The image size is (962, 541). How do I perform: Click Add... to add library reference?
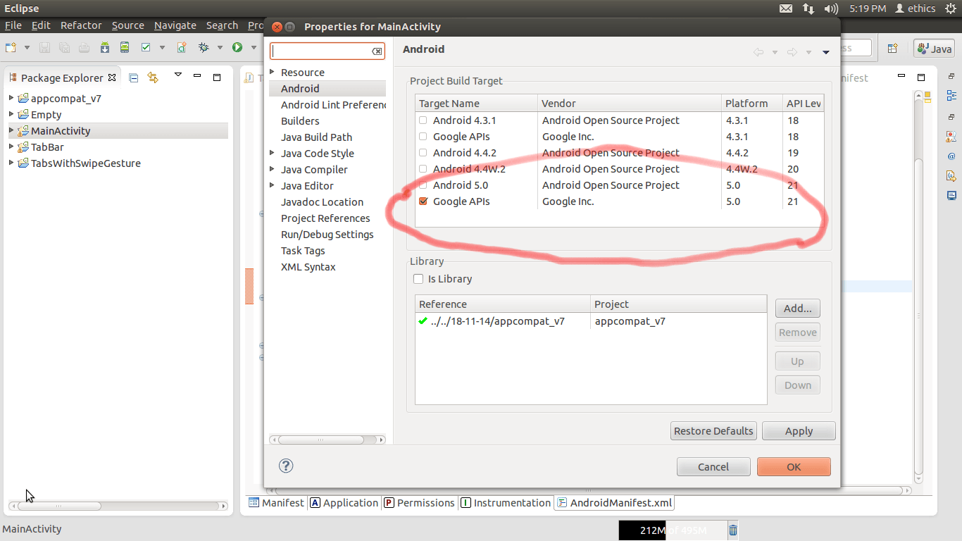click(x=797, y=308)
